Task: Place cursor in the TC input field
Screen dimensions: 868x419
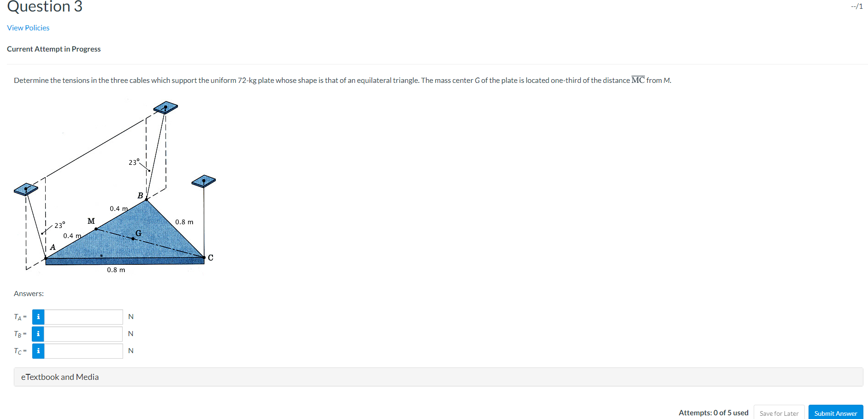Action: 83,350
